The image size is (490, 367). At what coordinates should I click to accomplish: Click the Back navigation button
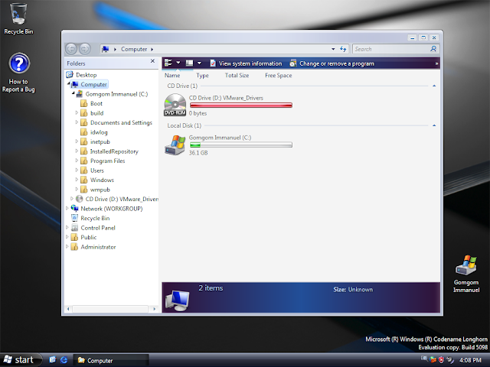click(71, 49)
